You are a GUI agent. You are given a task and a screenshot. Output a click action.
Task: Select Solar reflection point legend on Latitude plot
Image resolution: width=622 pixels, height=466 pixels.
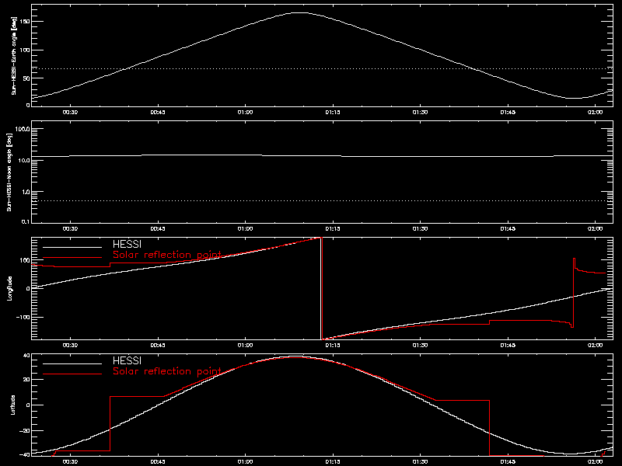point(167,371)
